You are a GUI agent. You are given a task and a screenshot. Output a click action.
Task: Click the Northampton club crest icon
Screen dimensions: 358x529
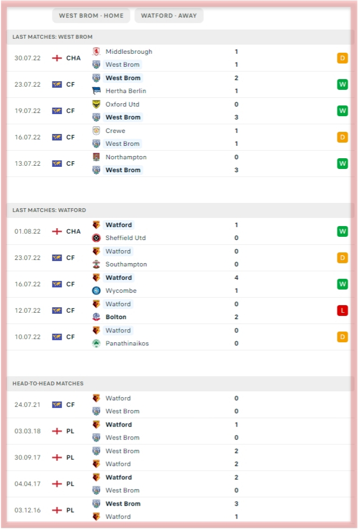tap(96, 157)
